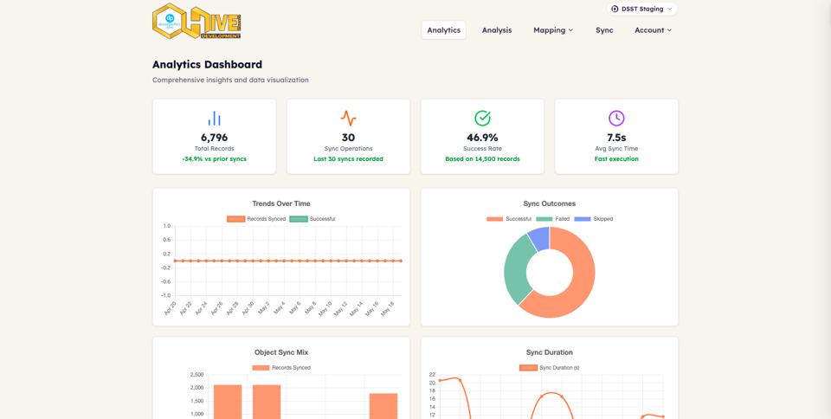The width and height of the screenshot is (831, 419).
Task: Click the Trends Over Time chart title
Action: pos(281,203)
